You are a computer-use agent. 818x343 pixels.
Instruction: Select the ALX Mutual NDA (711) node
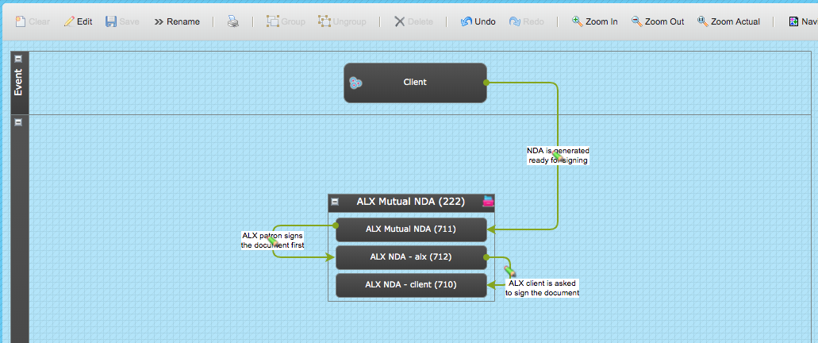(x=411, y=229)
